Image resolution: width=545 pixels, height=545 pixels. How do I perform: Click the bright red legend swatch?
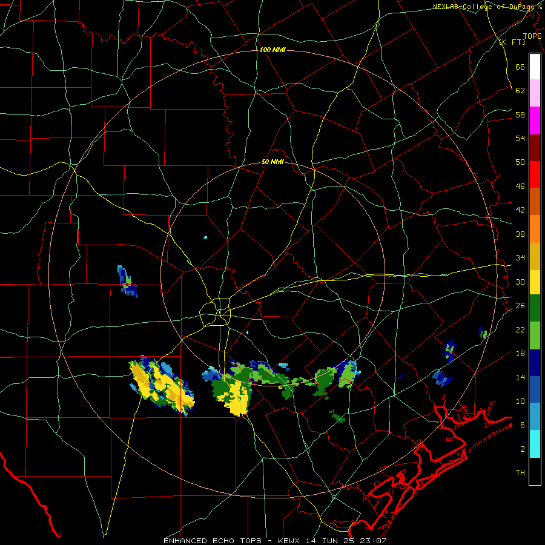click(x=535, y=174)
